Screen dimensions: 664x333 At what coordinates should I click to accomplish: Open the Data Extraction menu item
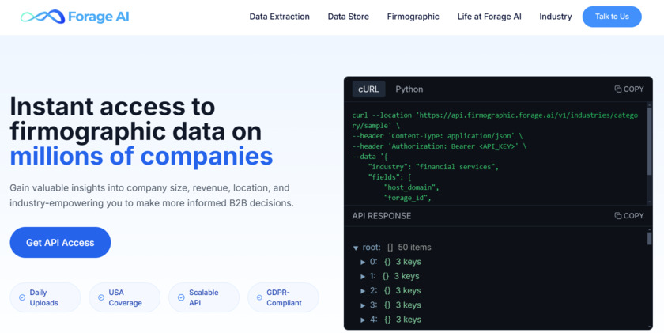280,17
